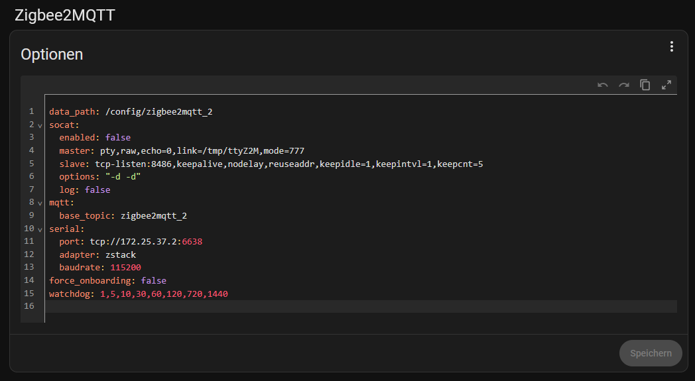Collapse the socat section fold arrow
This screenshot has width=695, height=381.
[40, 125]
